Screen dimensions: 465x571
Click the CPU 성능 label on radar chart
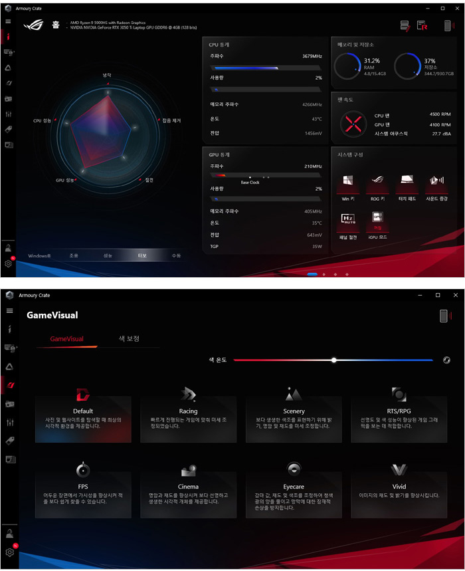point(43,120)
